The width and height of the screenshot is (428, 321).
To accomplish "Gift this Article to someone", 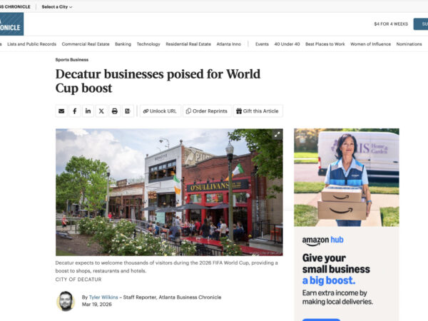I will tap(258, 111).
